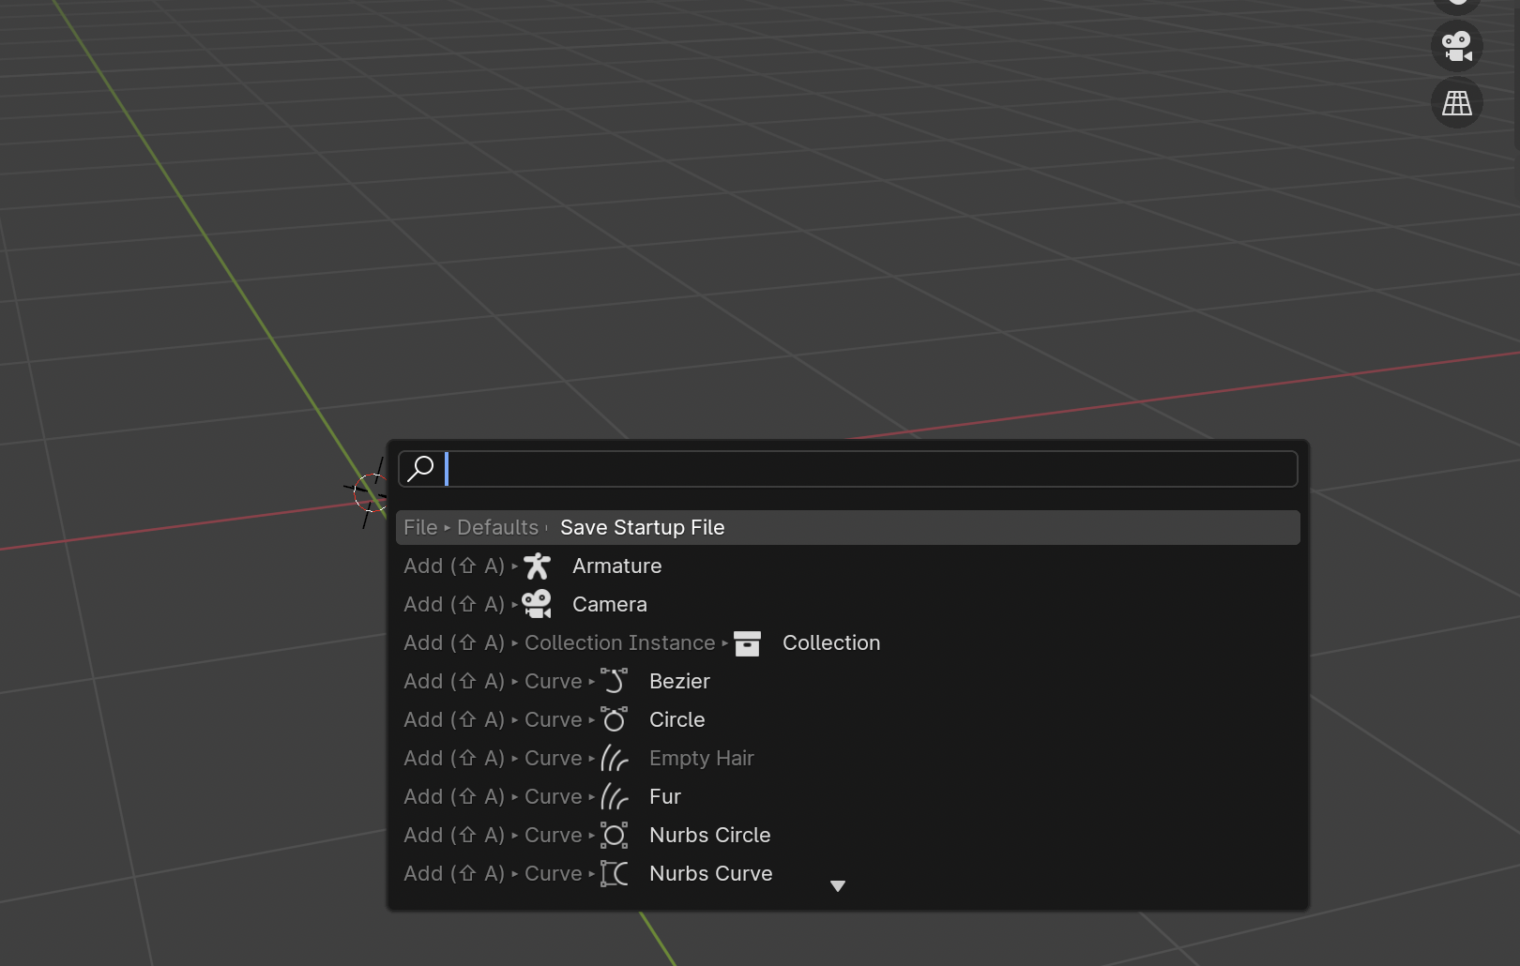Click the camera icon beside Camera result
Screen dimensions: 1520x966
(x=537, y=604)
